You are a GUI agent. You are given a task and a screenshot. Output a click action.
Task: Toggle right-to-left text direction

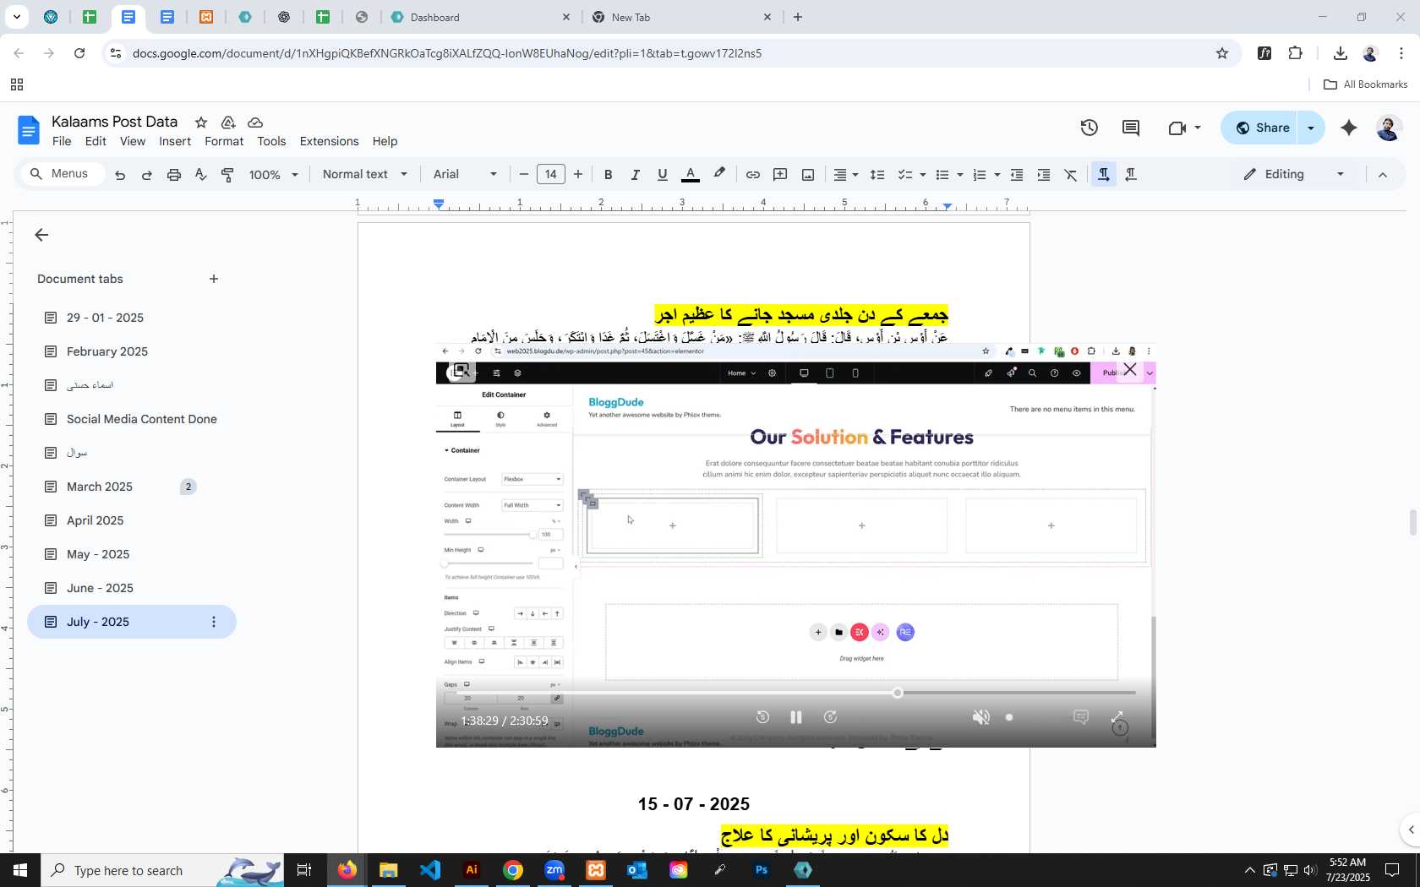pos(1131,175)
